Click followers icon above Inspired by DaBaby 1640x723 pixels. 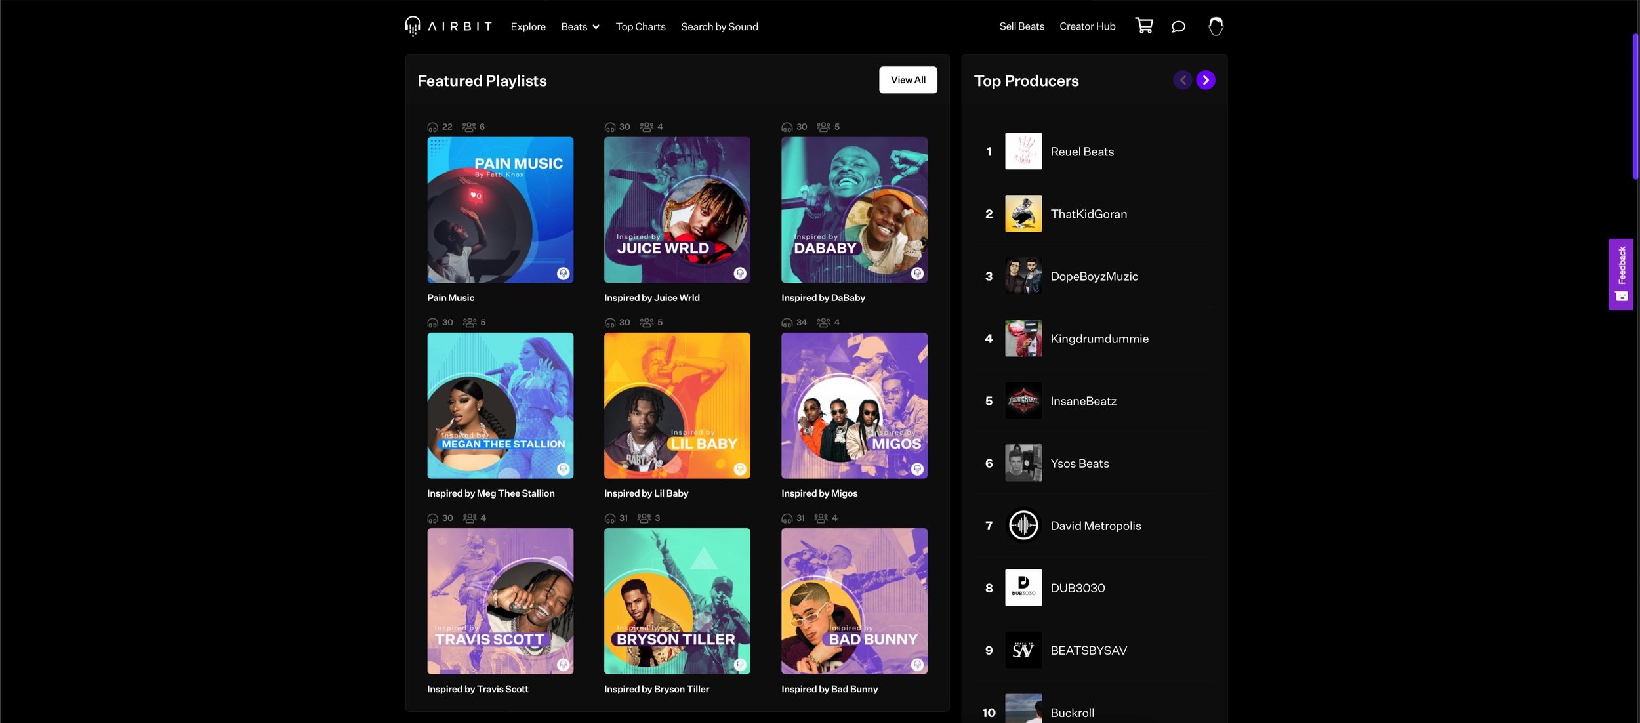823,127
